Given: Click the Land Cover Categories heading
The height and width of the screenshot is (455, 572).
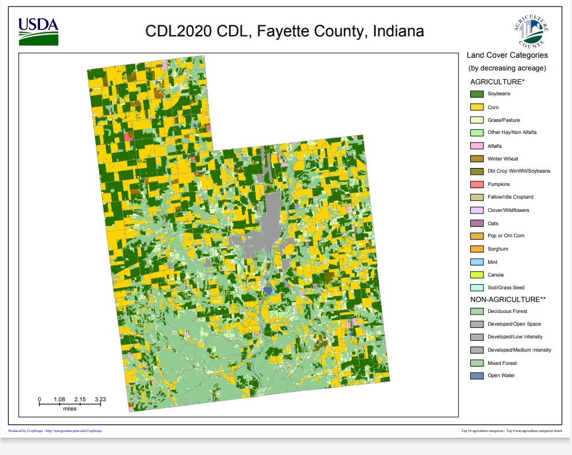Looking at the screenshot, I should click(x=507, y=55).
